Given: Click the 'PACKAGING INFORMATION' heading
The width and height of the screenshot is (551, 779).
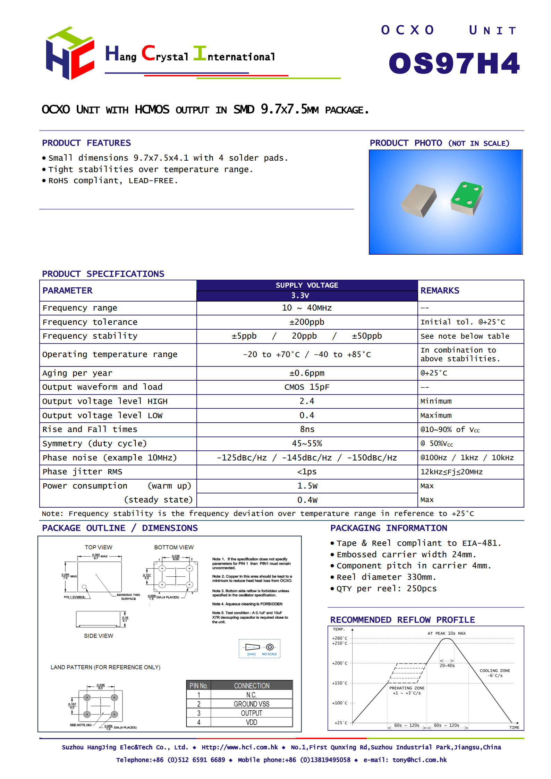Looking at the screenshot, I should tap(389, 528).
